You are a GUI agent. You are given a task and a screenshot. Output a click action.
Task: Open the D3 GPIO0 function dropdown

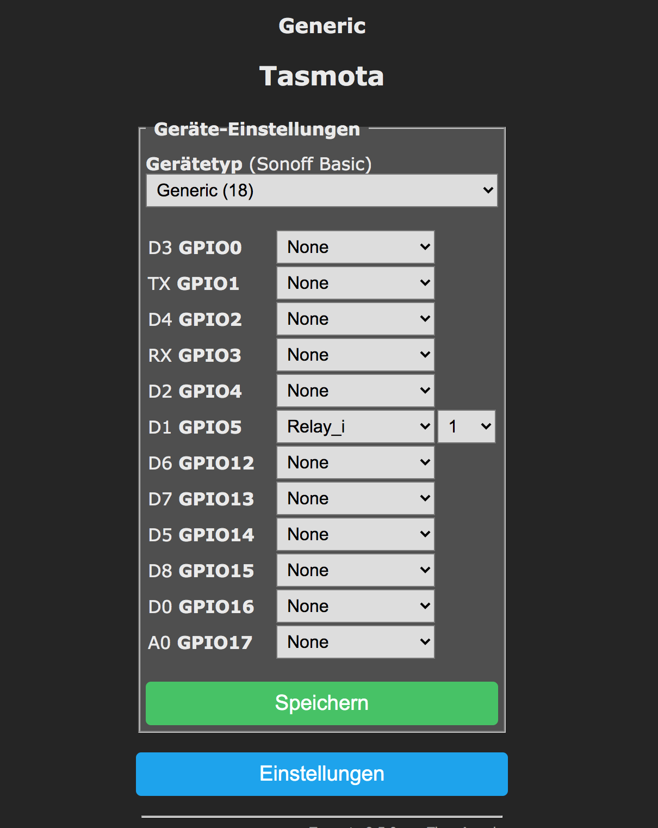coord(355,247)
